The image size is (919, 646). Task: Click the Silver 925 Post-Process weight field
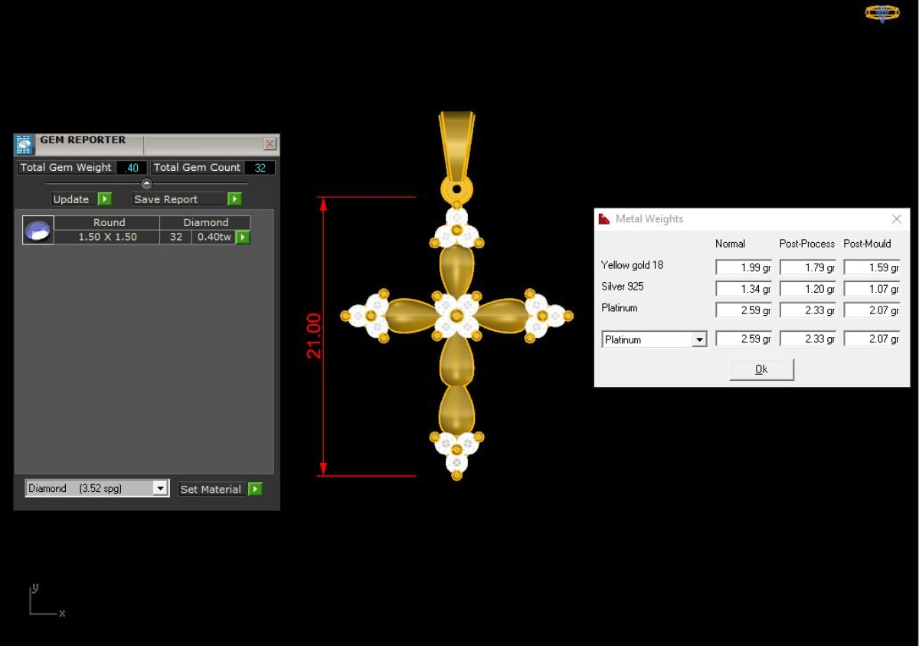pos(808,289)
